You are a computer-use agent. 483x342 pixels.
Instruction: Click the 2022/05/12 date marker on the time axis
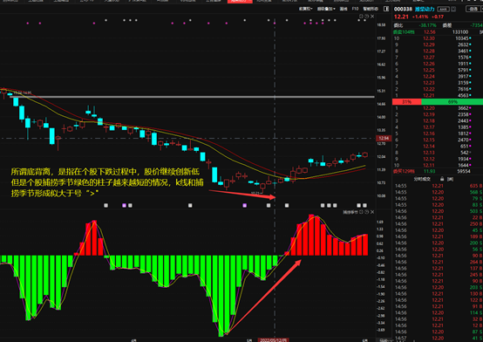(273, 340)
